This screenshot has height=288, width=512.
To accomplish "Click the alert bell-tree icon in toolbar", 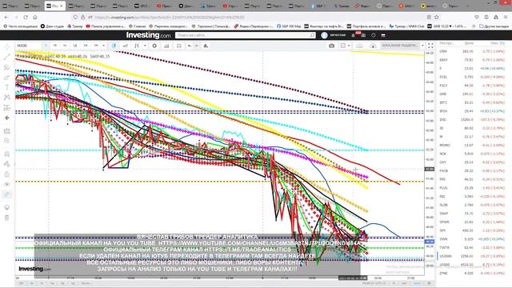I will pyautogui.click(x=206, y=46).
